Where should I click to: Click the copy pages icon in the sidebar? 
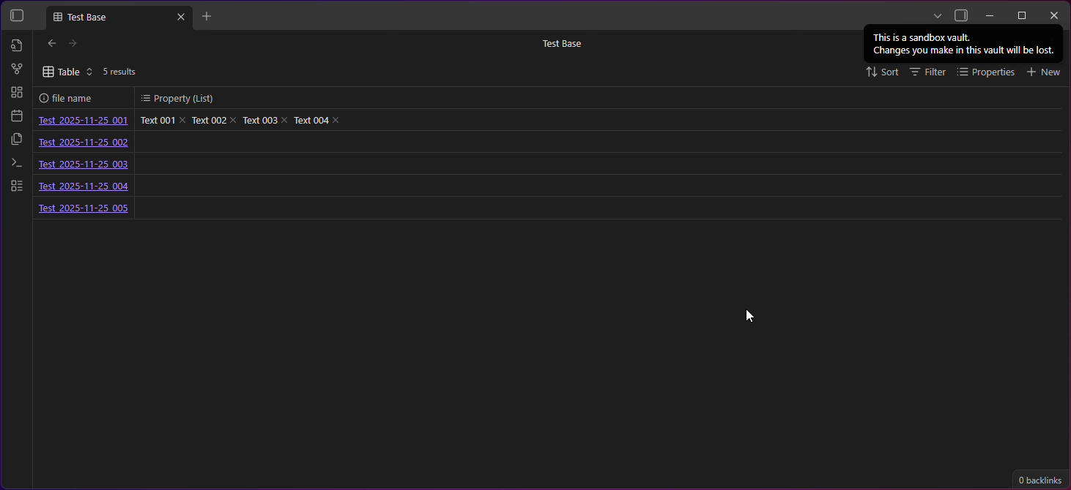coord(16,138)
